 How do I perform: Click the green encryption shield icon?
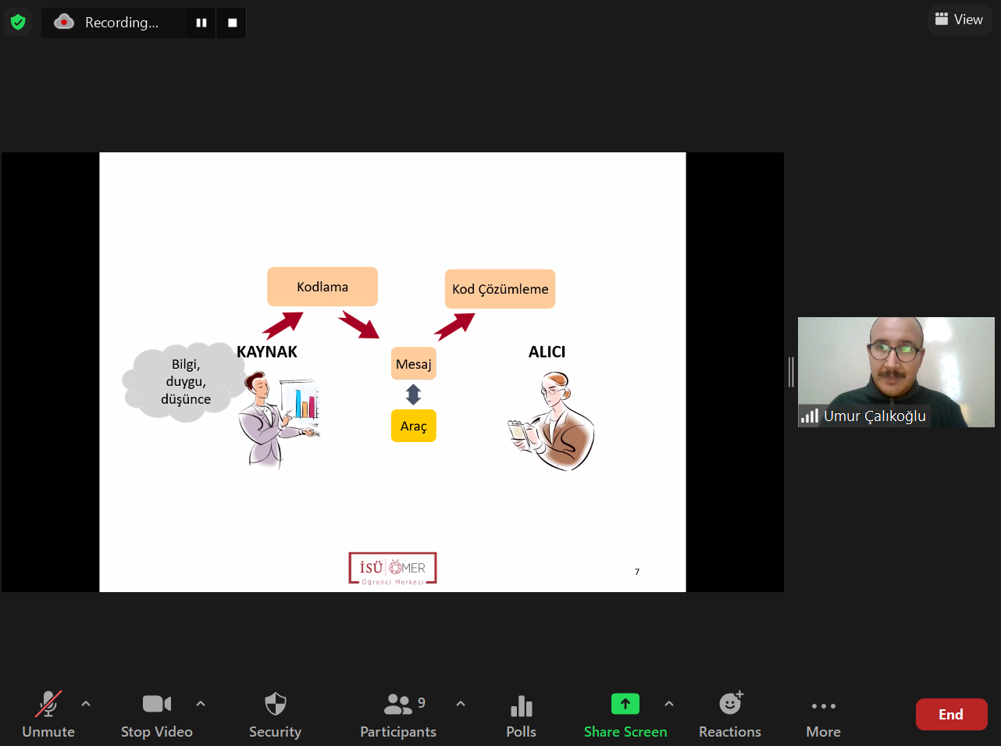18,22
